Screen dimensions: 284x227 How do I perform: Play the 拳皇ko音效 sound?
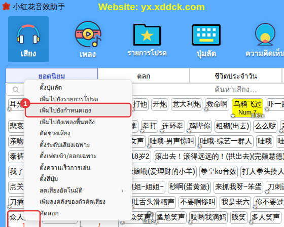(219, 172)
